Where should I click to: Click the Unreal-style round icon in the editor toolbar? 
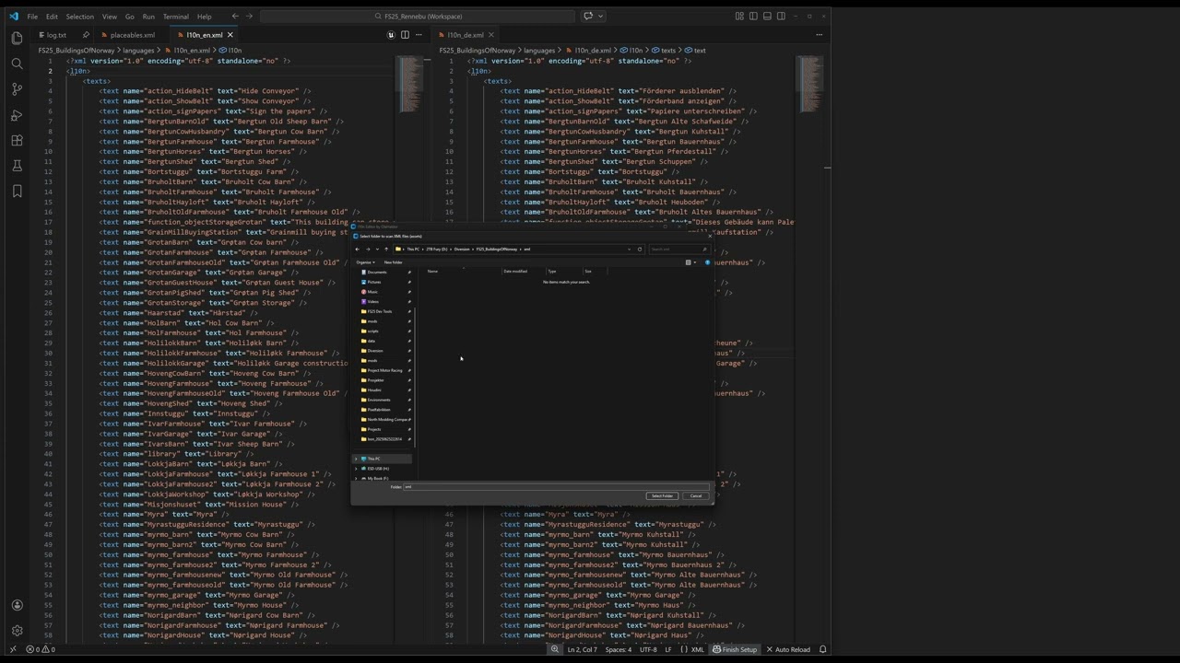(x=391, y=35)
